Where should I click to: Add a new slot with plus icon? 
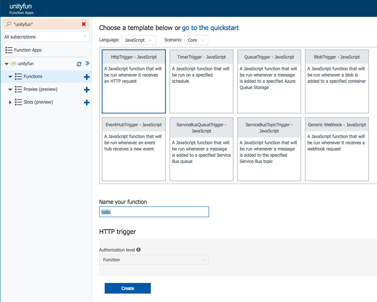pyautogui.click(x=86, y=102)
